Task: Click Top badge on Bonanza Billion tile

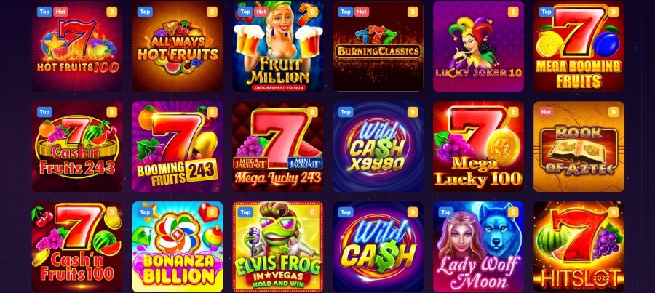Action: (x=145, y=212)
